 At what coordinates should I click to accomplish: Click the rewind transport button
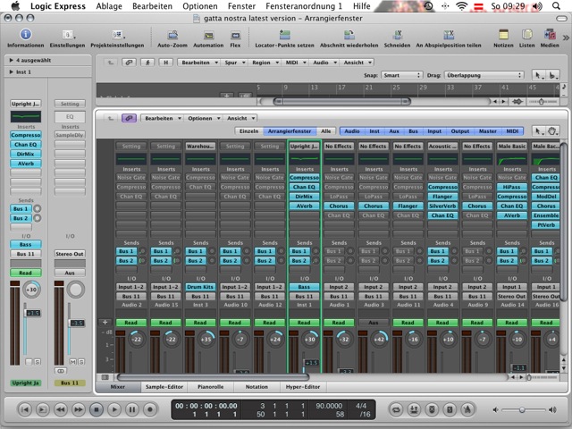coord(61,409)
